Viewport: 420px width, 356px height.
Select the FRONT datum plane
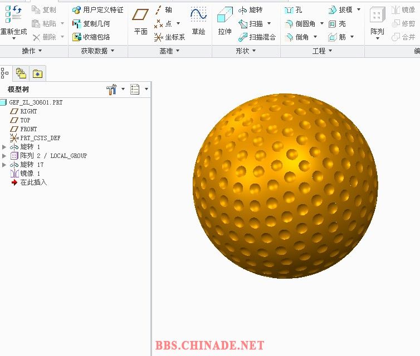click(x=23, y=129)
